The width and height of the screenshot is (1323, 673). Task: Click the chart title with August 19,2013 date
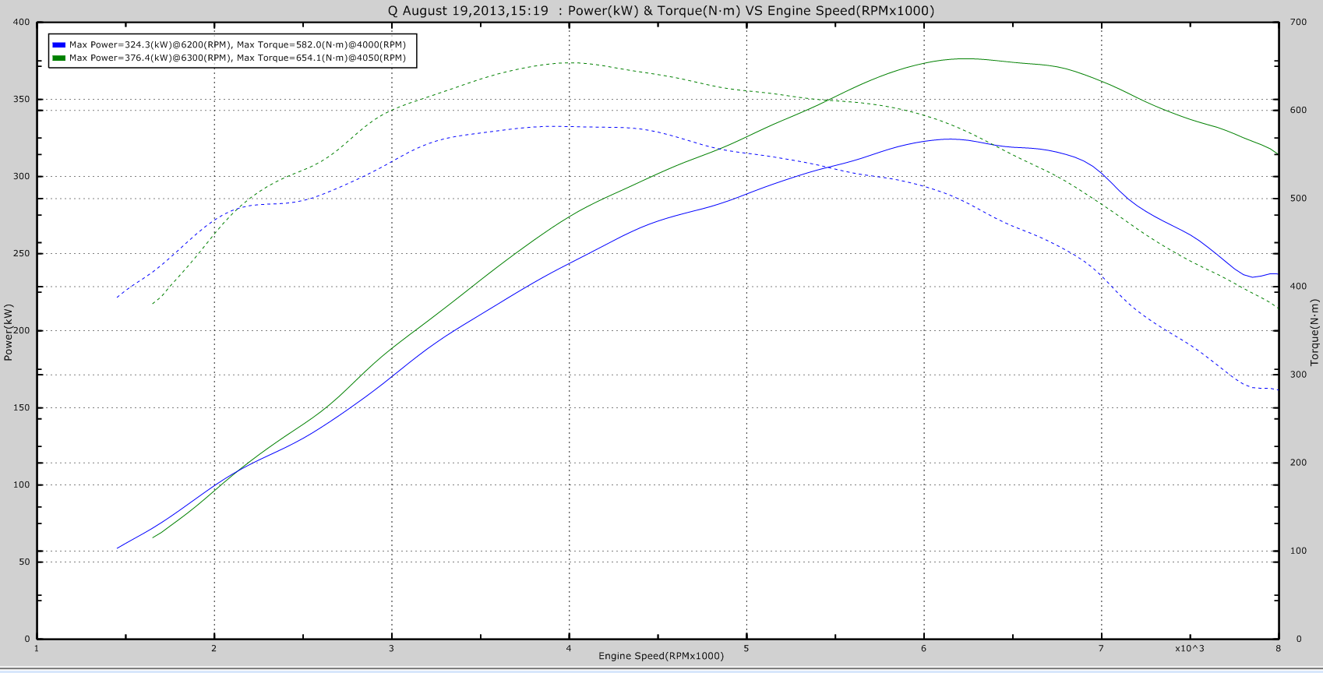click(661, 10)
